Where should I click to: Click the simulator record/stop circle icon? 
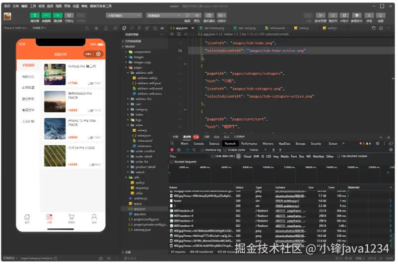coord(96,28)
